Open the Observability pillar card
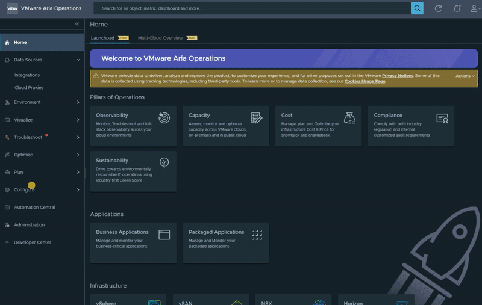Image resolution: width=482 pixels, height=305 pixels. (133, 126)
